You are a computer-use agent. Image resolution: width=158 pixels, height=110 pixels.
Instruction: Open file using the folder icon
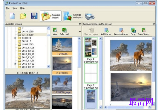[23, 16]
